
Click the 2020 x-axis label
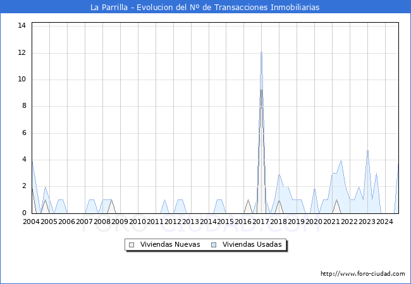314,222
